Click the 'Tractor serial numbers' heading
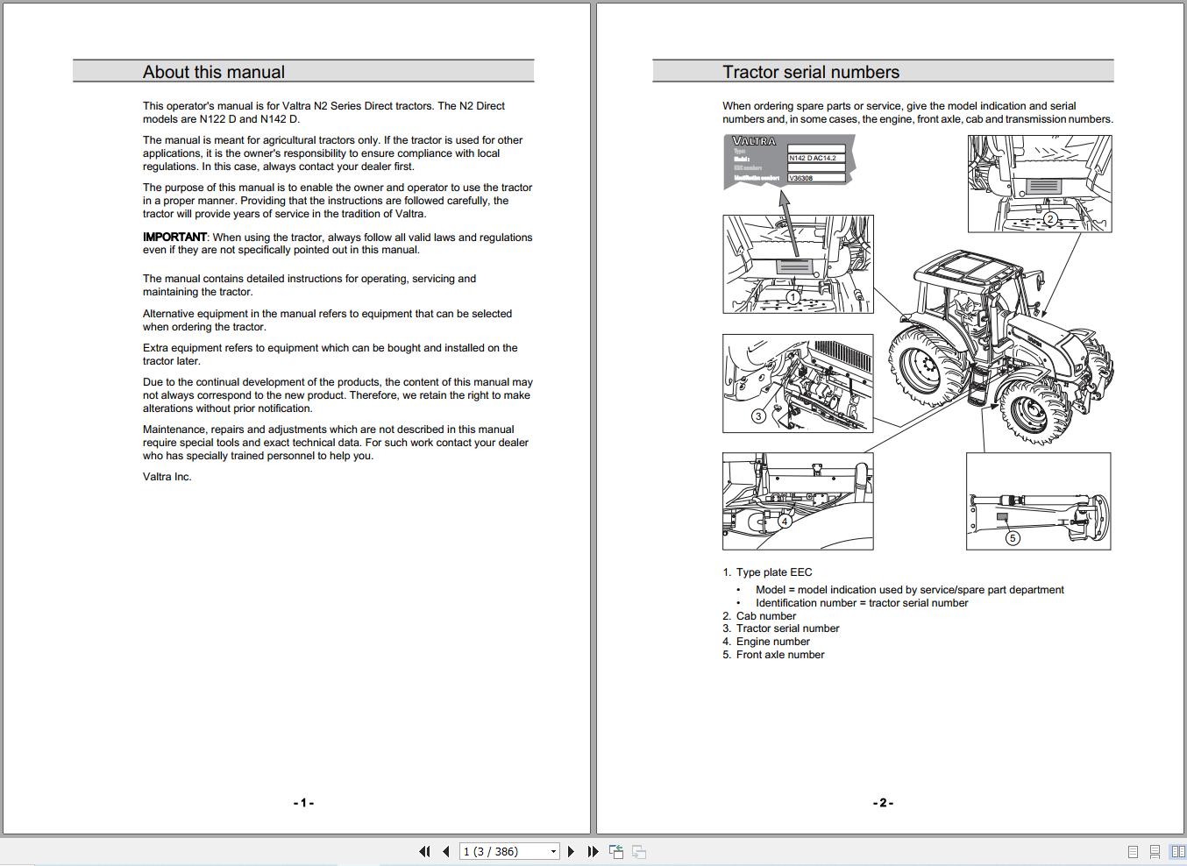Image resolution: width=1187 pixels, height=866 pixels. click(x=811, y=72)
